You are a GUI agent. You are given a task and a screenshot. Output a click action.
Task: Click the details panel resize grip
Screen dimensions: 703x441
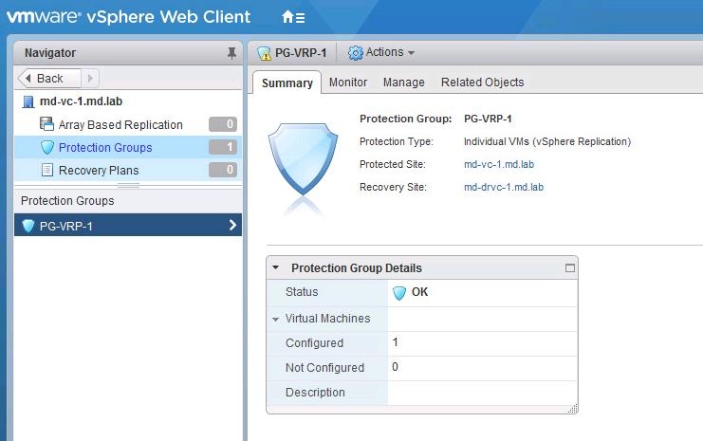point(572,409)
